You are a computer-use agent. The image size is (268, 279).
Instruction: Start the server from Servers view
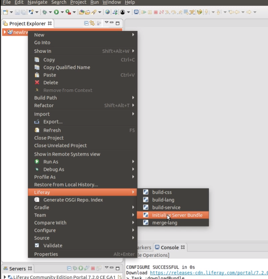point(81,268)
